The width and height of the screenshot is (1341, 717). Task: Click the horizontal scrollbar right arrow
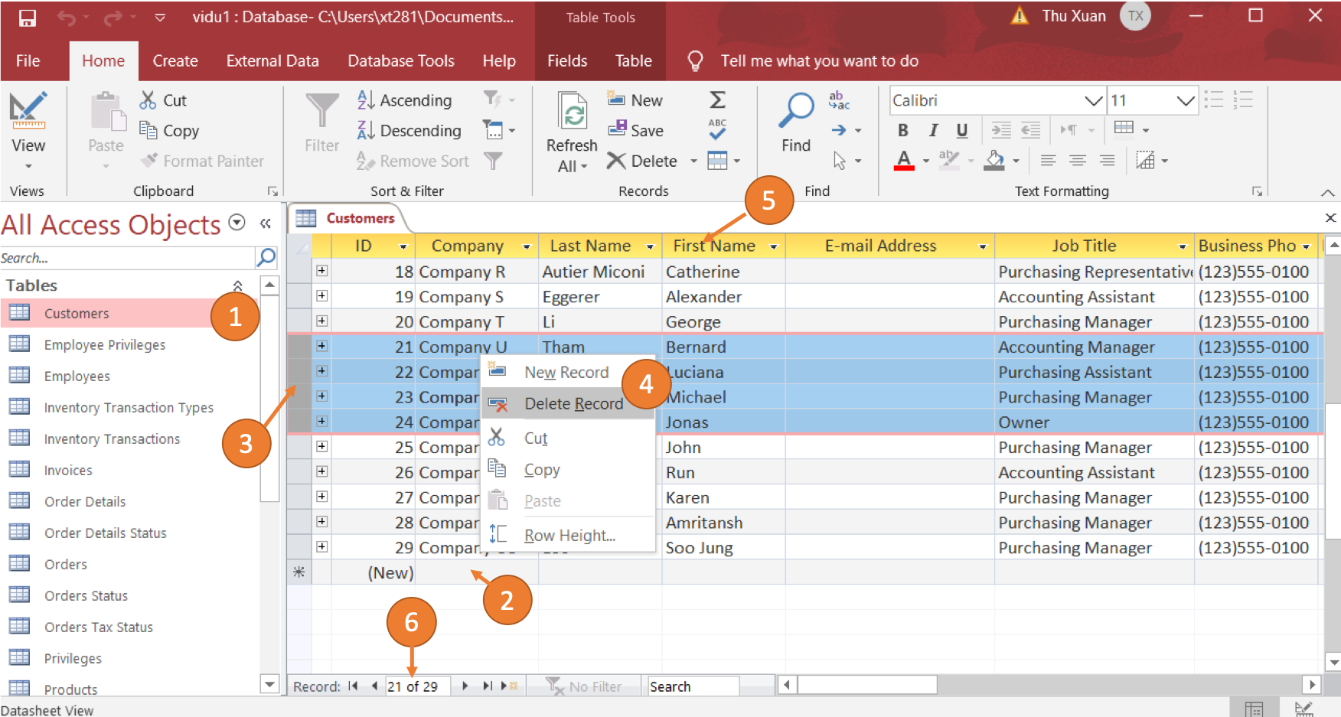pos(1312,685)
